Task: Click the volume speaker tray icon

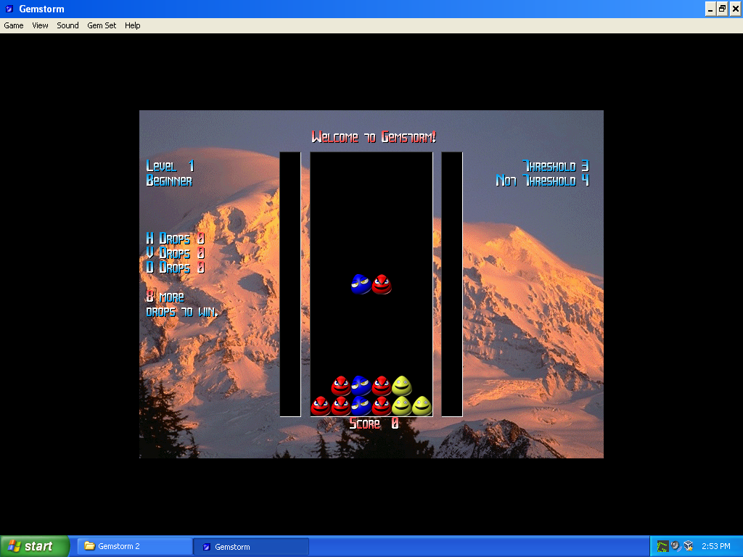Action: tap(676, 546)
